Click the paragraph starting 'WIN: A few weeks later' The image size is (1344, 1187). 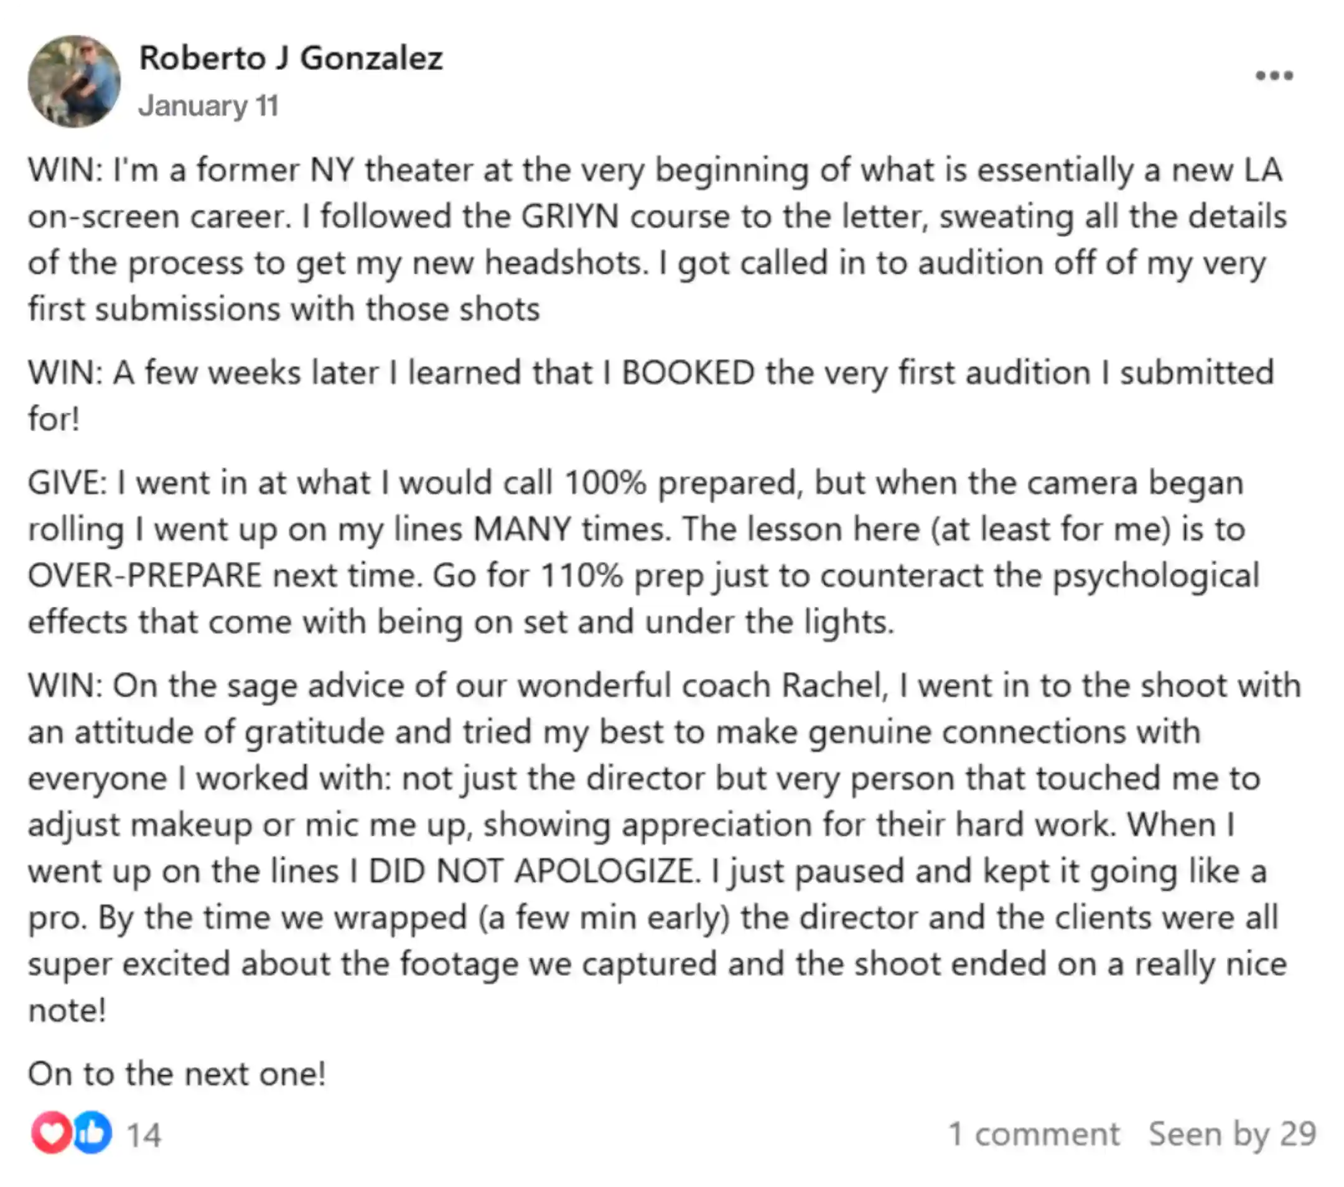click(x=651, y=395)
